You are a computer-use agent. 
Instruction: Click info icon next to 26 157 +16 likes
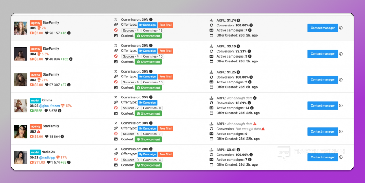(69, 33)
